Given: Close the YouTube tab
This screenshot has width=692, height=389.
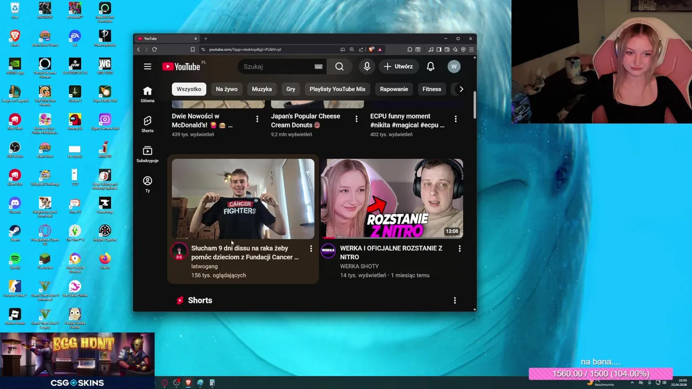Looking at the screenshot, I should click(196, 38).
